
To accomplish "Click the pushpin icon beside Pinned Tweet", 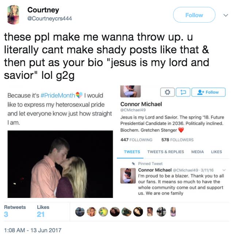I will pos(133,164).
